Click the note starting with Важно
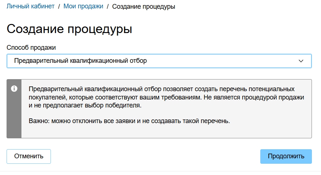This screenshot has height=175, width=321. [129, 121]
